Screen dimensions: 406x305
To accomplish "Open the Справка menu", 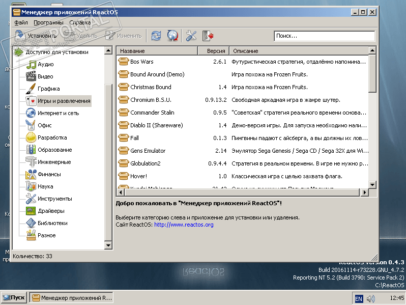I will click(x=80, y=22).
